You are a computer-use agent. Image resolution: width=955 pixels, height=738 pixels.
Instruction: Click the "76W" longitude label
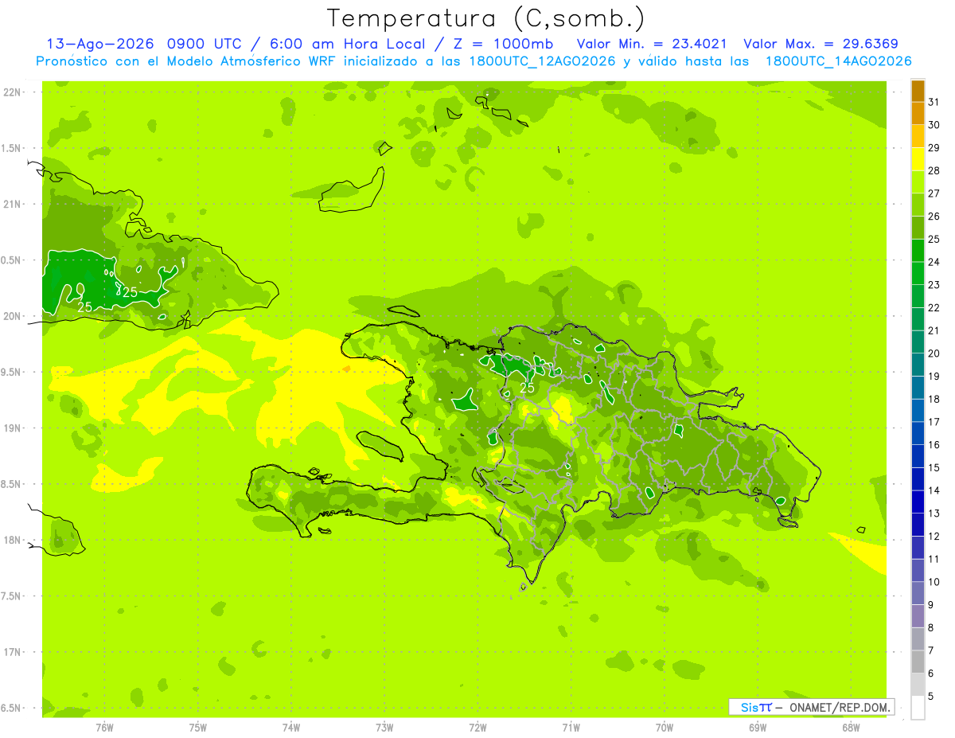(x=104, y=726)
